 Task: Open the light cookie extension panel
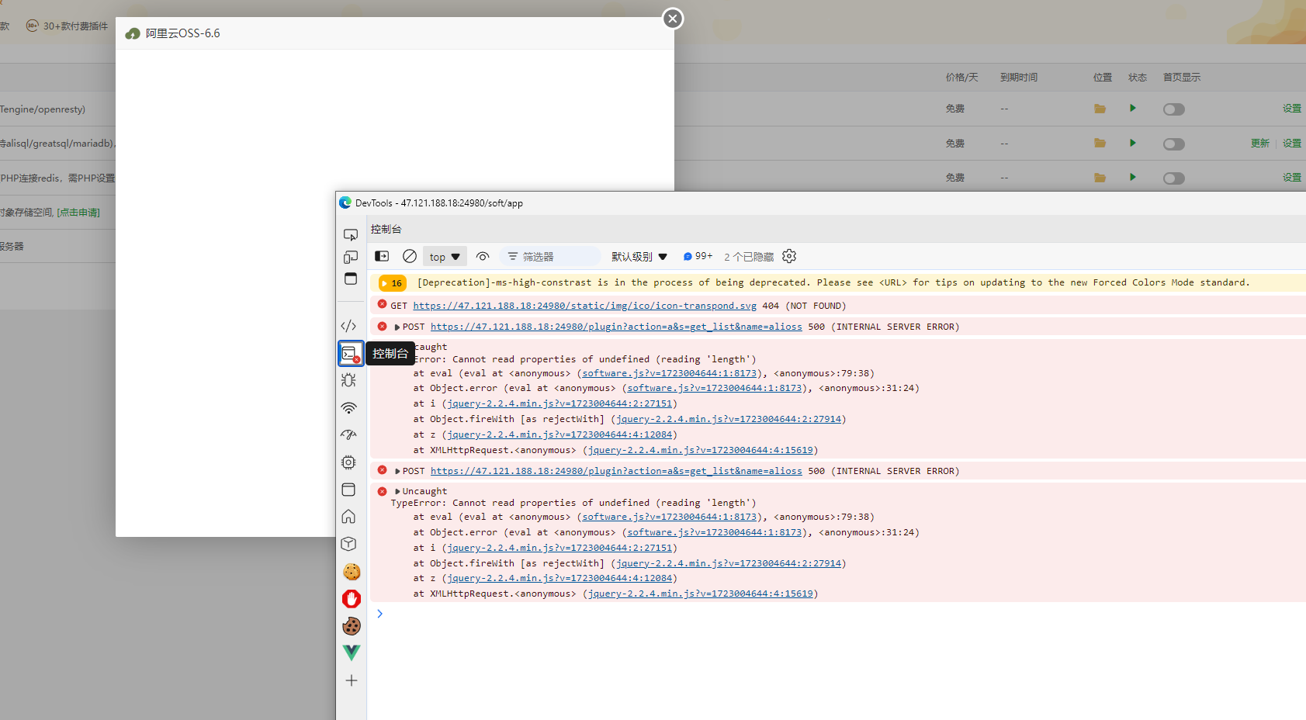(x=352, y=572)
